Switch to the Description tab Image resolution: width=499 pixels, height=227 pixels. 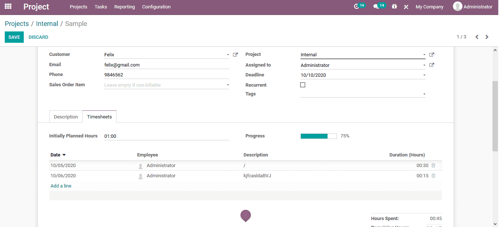66,117
